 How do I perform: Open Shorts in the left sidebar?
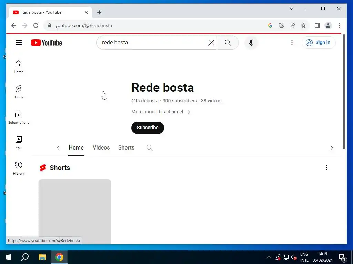(x=19, y=92)
